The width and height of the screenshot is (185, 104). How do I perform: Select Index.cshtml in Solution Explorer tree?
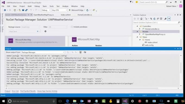(152, 42)
